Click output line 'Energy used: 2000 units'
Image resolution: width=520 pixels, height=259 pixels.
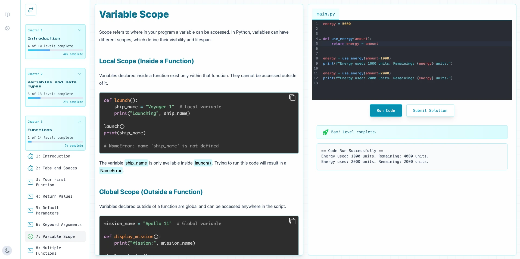(x=348, y=162)
